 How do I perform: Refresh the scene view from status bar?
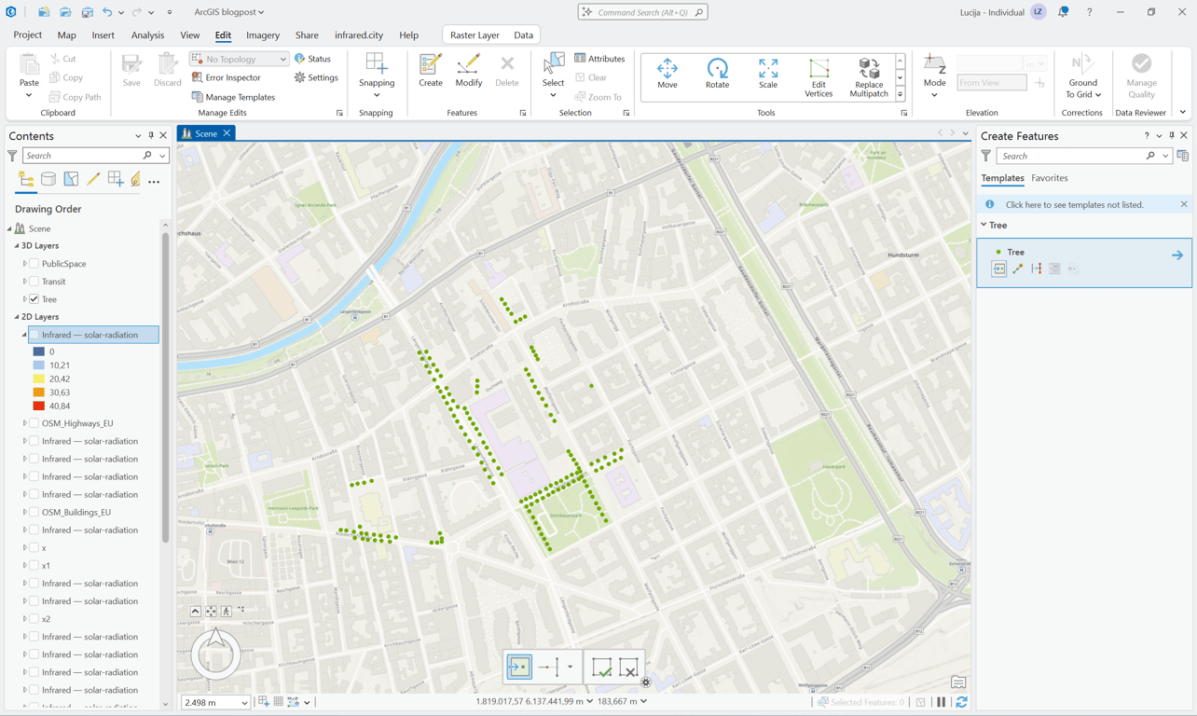coord(961,702)
